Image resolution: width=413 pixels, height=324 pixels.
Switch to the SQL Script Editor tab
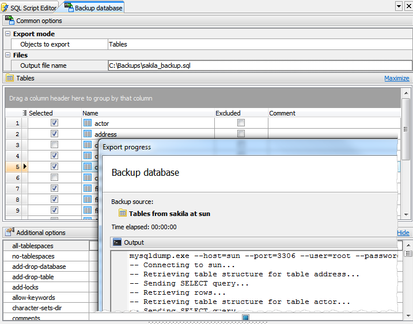point(33,8)
